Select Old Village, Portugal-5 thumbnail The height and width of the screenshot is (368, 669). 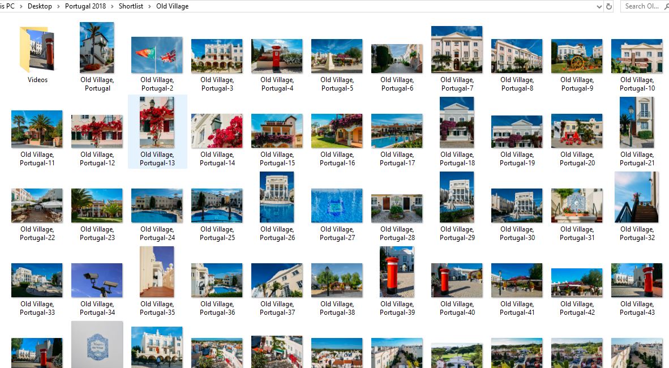337,56
